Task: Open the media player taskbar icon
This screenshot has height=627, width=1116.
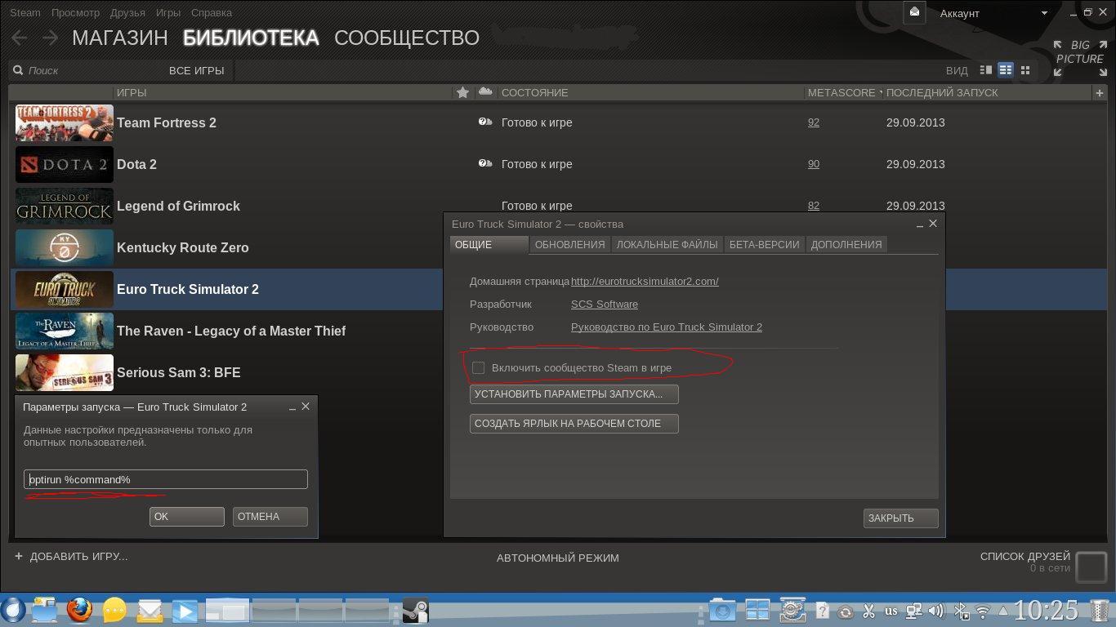Action: click(x=185, y=610)
